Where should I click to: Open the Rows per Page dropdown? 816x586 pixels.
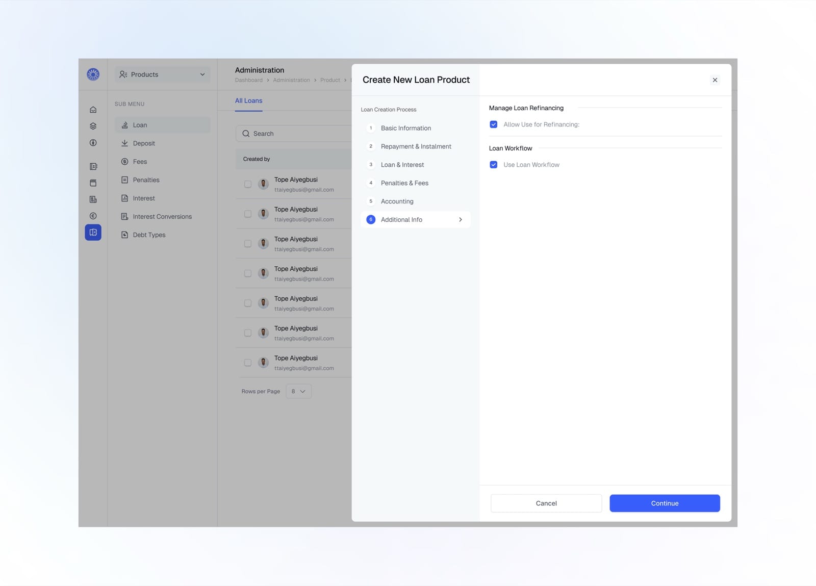click(x=299, y=391)
